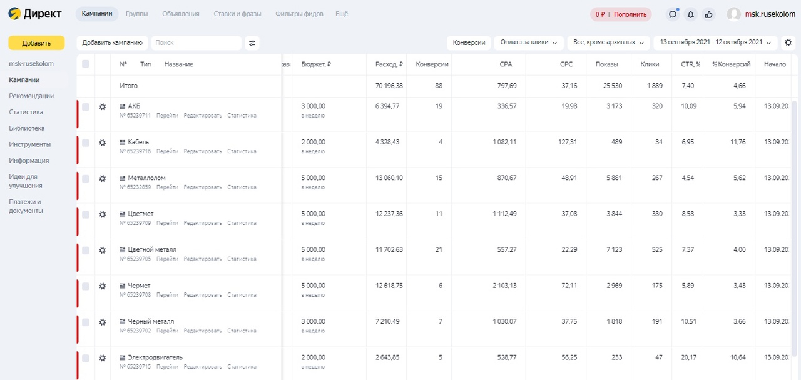Open Статистика in the left sidebar

coord(26,112)
